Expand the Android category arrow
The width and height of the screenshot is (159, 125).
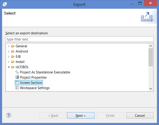click(x=9, y=51)
